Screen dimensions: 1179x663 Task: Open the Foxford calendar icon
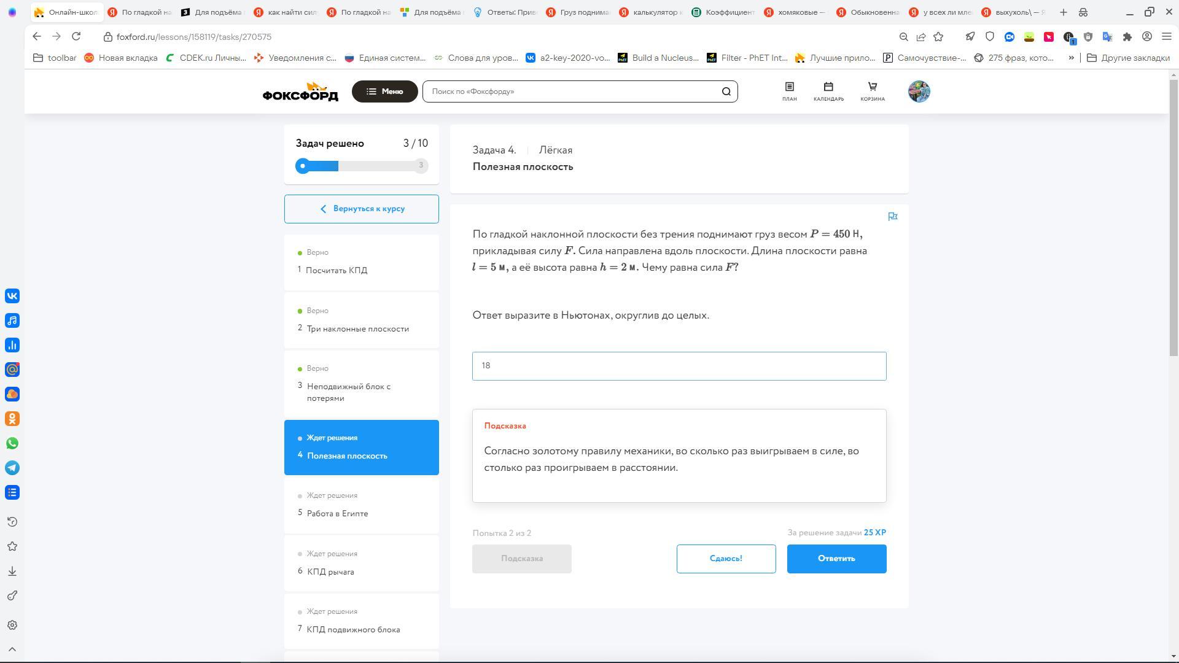click(x=828, y=91)
